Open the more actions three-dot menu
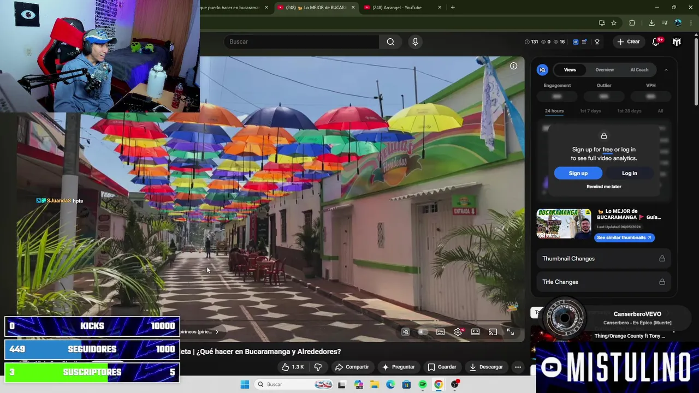The height and width of the screenshot is (393, 699). (518, 367)
